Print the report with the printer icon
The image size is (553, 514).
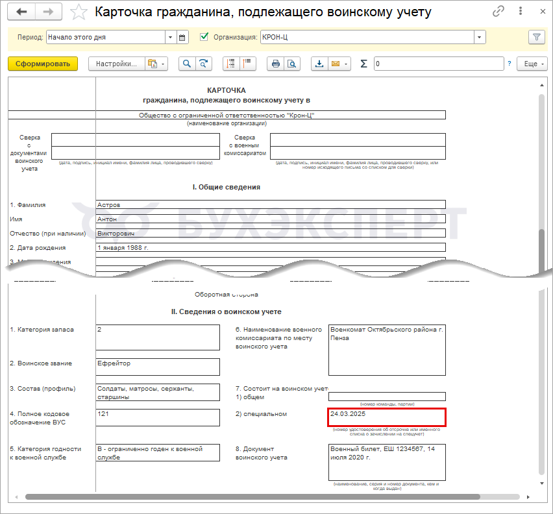click(275, 64)
